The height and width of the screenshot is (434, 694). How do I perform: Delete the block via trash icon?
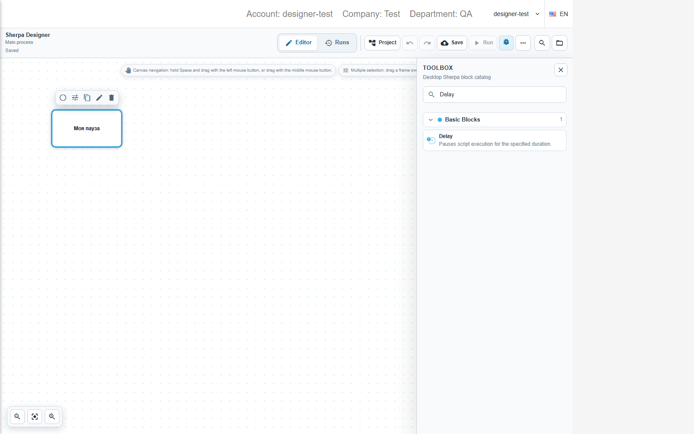point(111,98)
